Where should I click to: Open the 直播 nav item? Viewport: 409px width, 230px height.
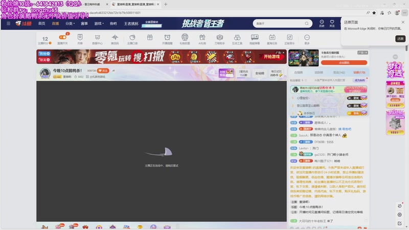[55, 24]
